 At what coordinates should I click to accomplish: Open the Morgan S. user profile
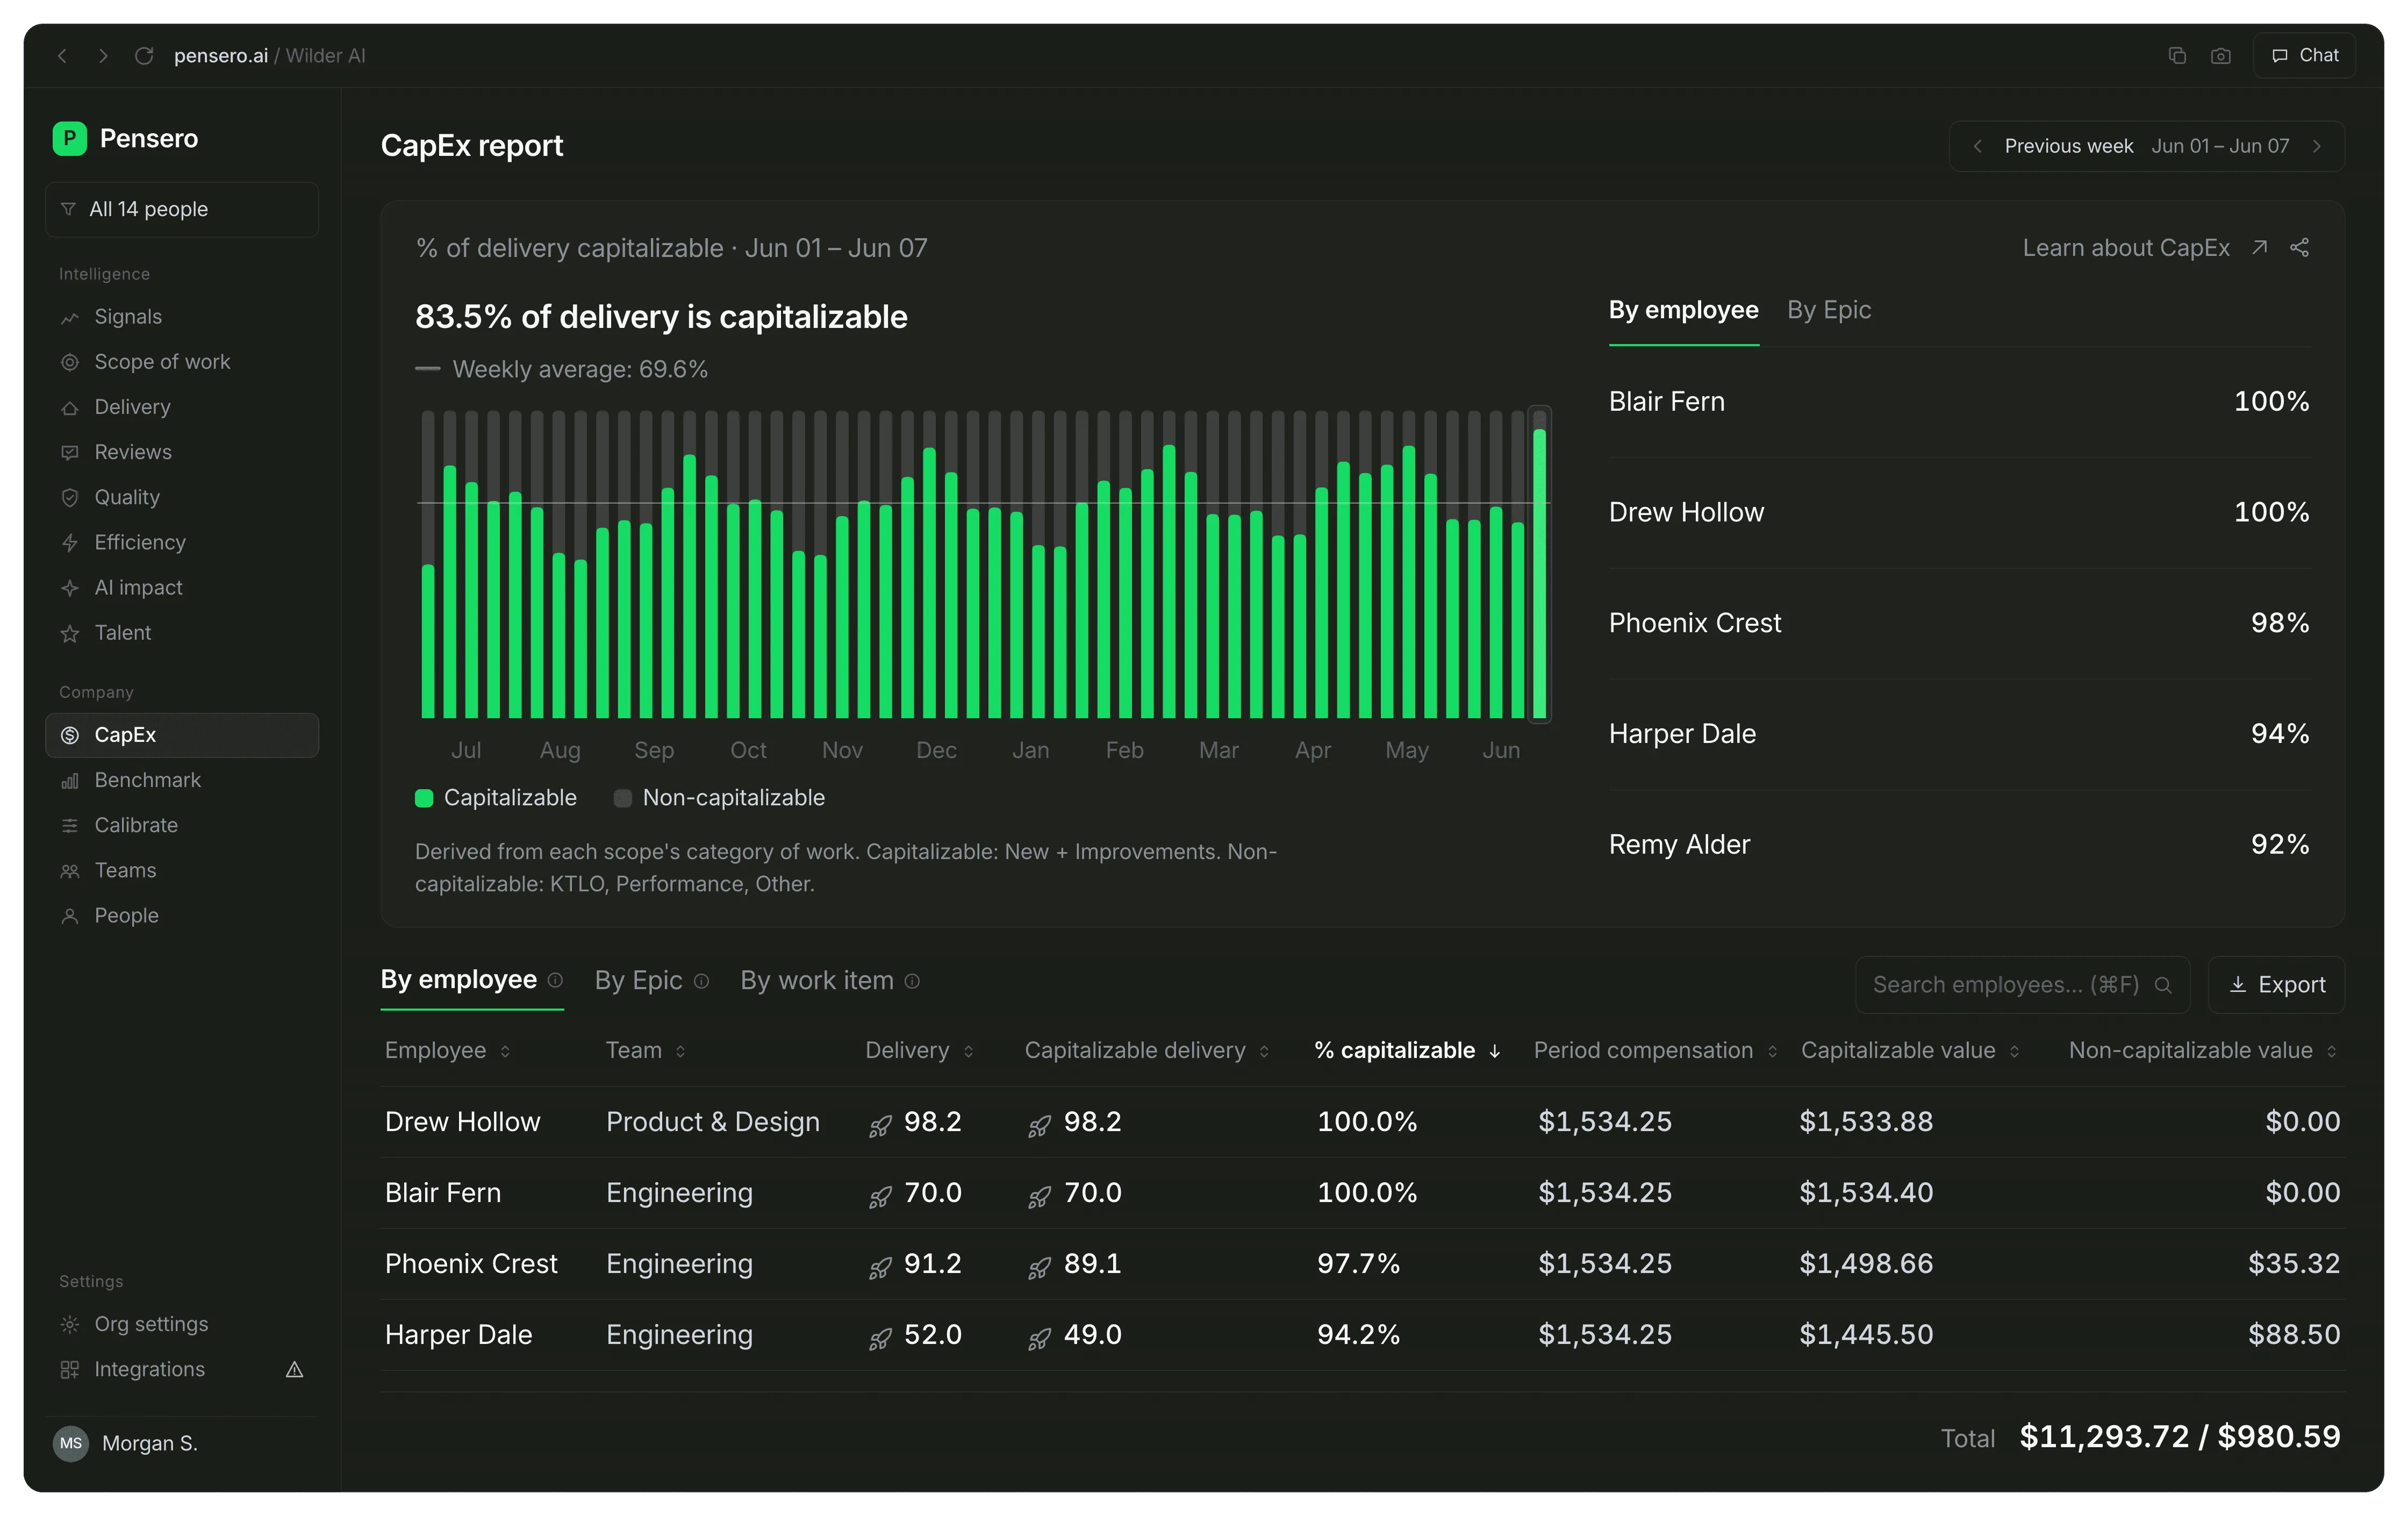(x=182, y=1443)
